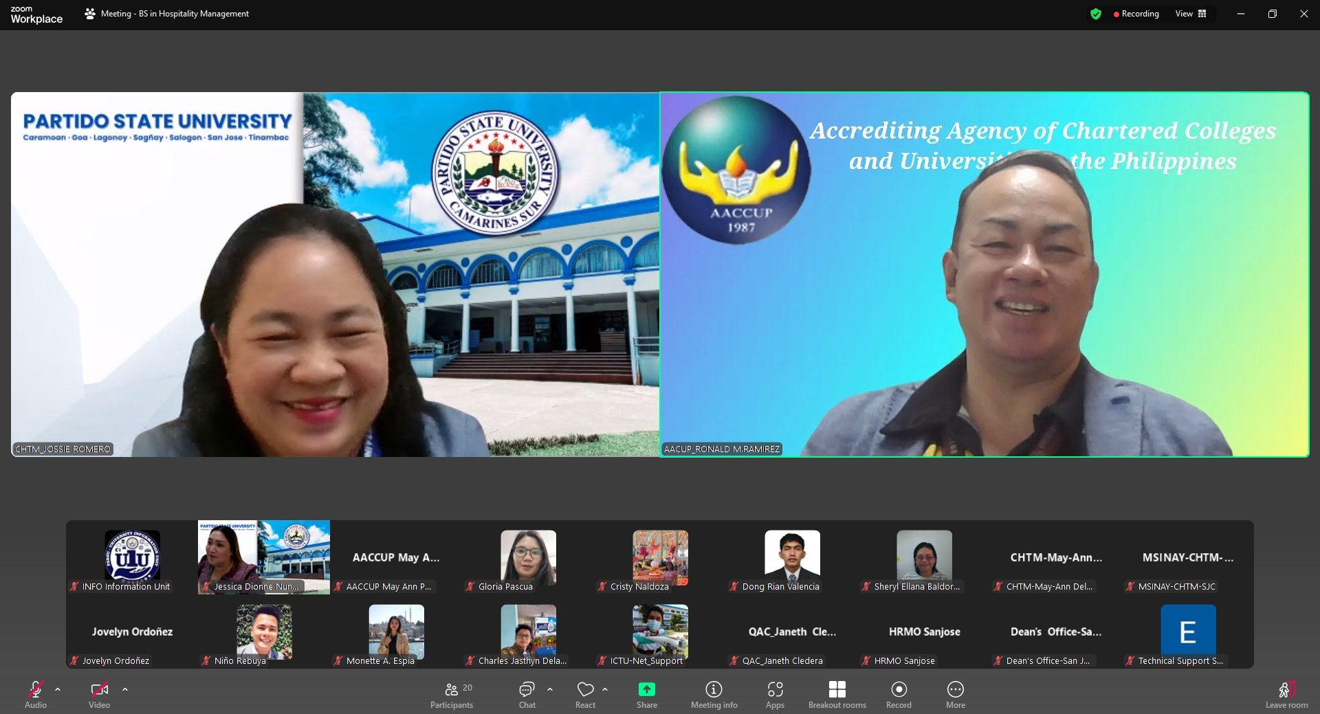The height and width of the screenshot is (714, 1320).
Task: Open the Participants panel
Action: (x=452, y=695)
